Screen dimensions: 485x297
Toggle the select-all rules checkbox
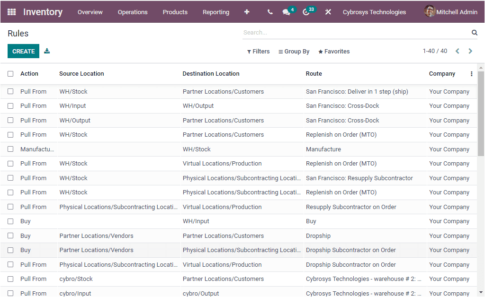[10, 74]
